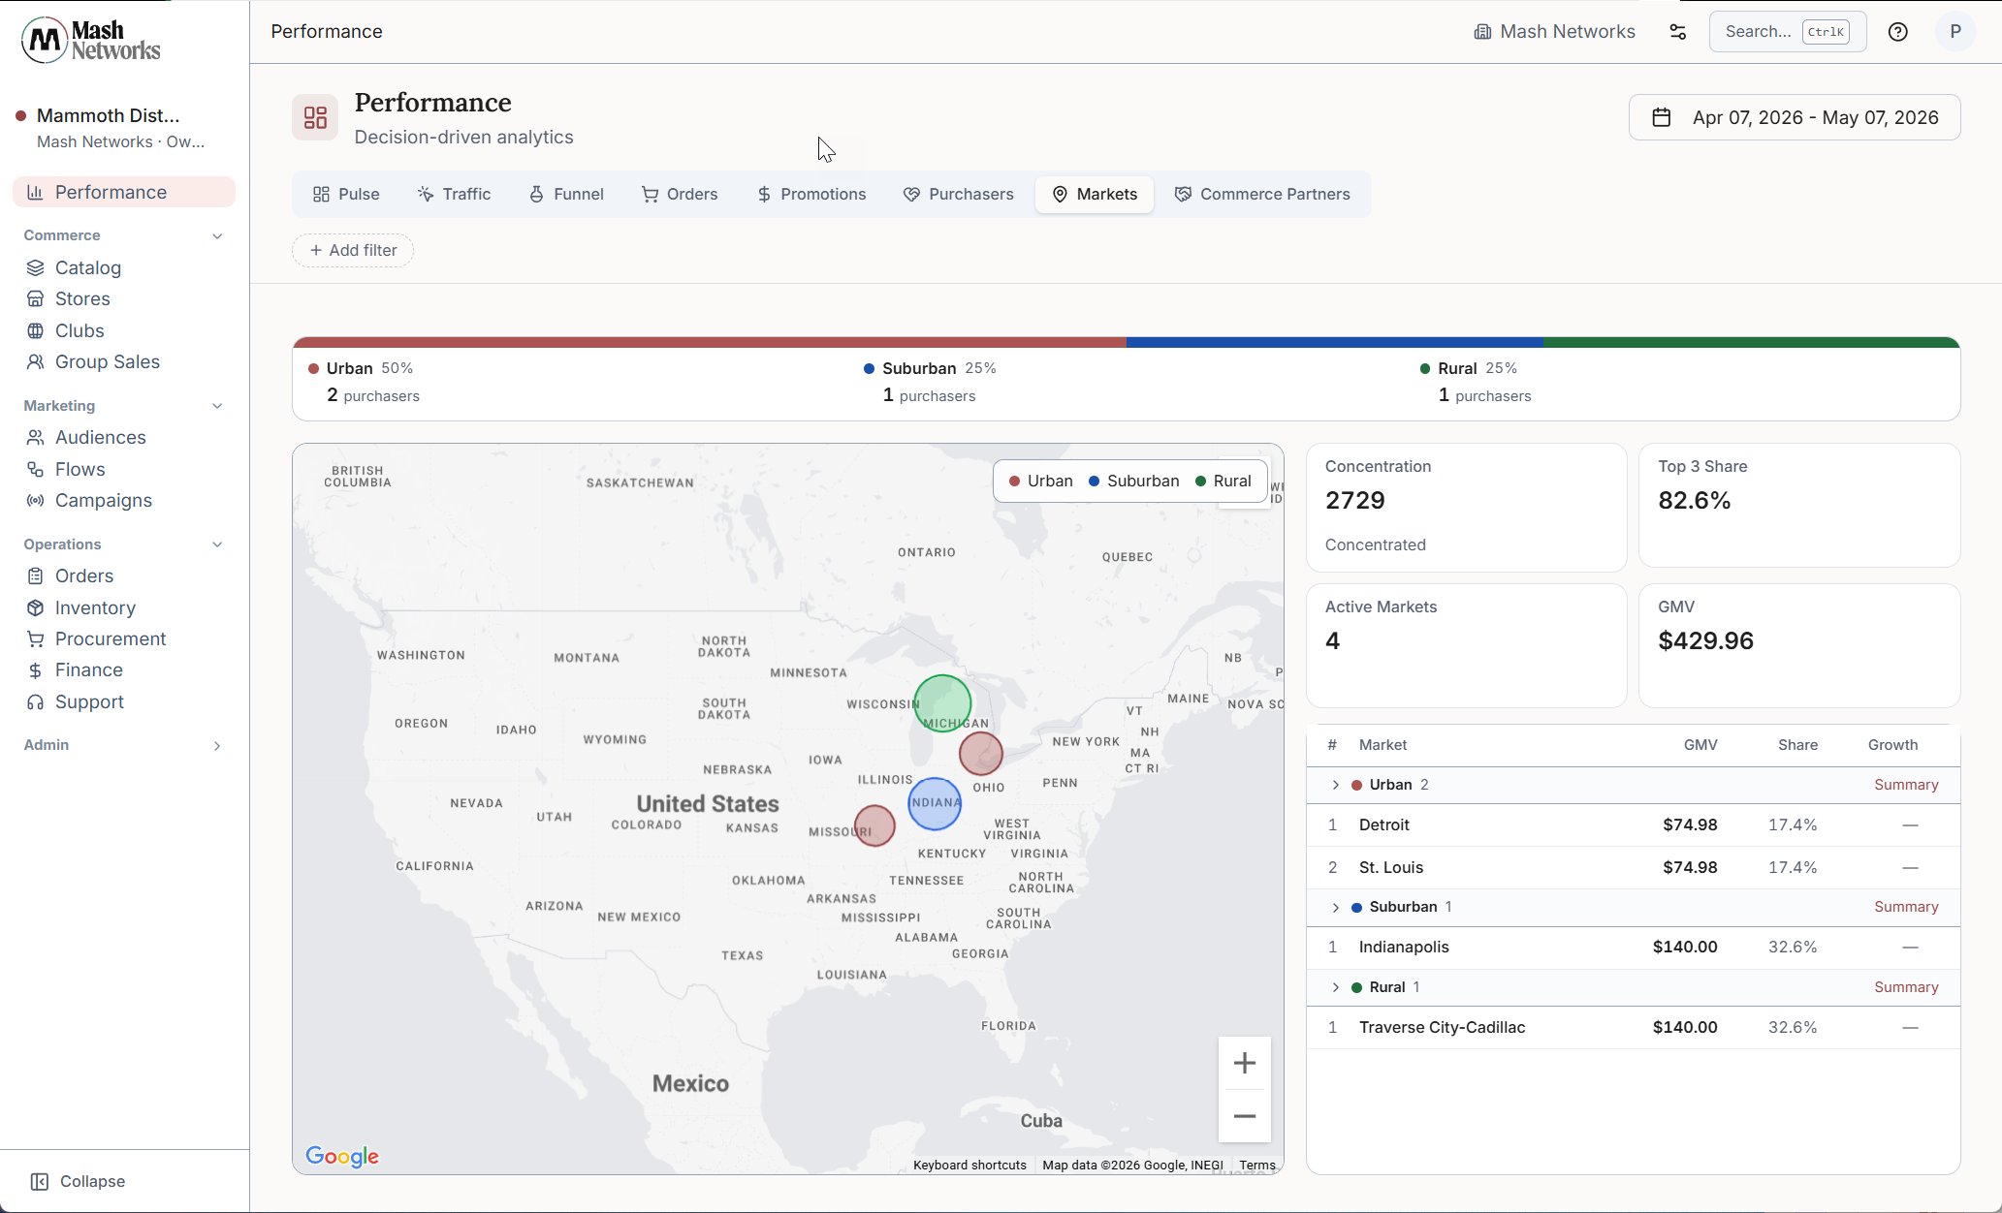2002x1213 pixels.
Task: Collapse the Marketing sidebar section
Action: [x=217, y=406]
